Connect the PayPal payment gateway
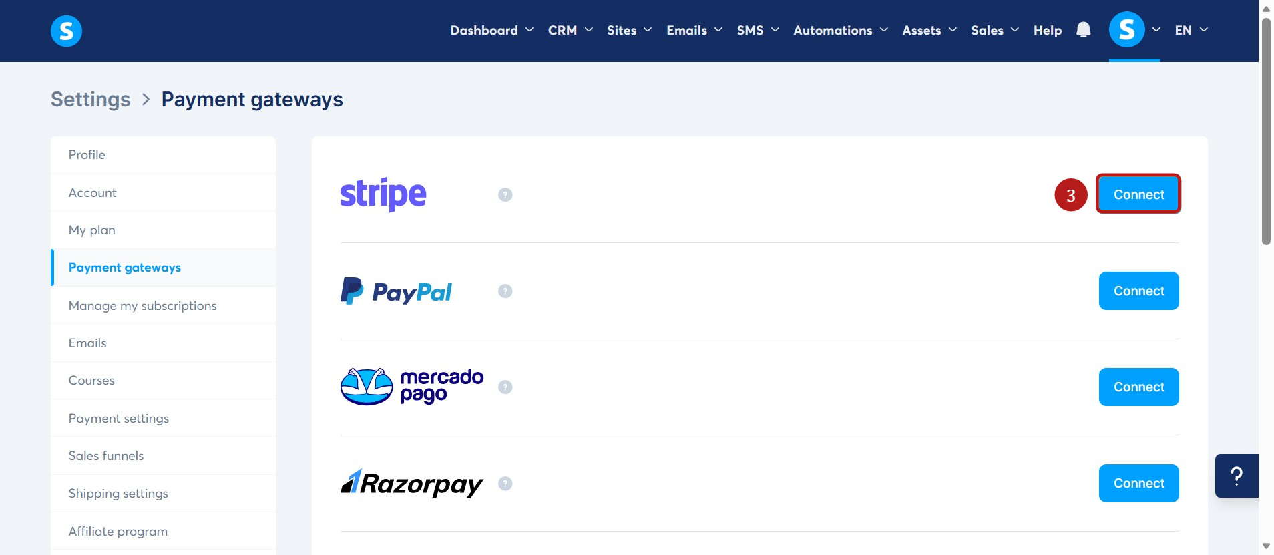This screenshot has width=1274, height=555. tap(1138, 291)
